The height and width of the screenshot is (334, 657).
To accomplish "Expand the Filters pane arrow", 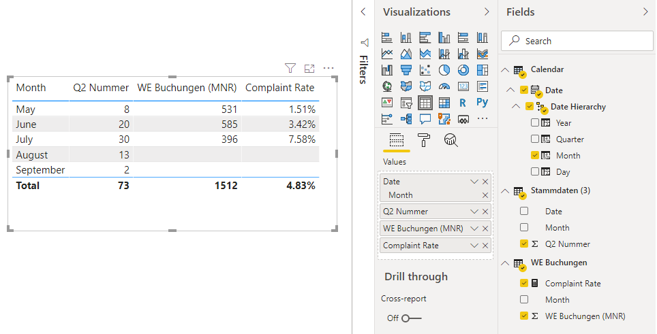I will (363, 12).
